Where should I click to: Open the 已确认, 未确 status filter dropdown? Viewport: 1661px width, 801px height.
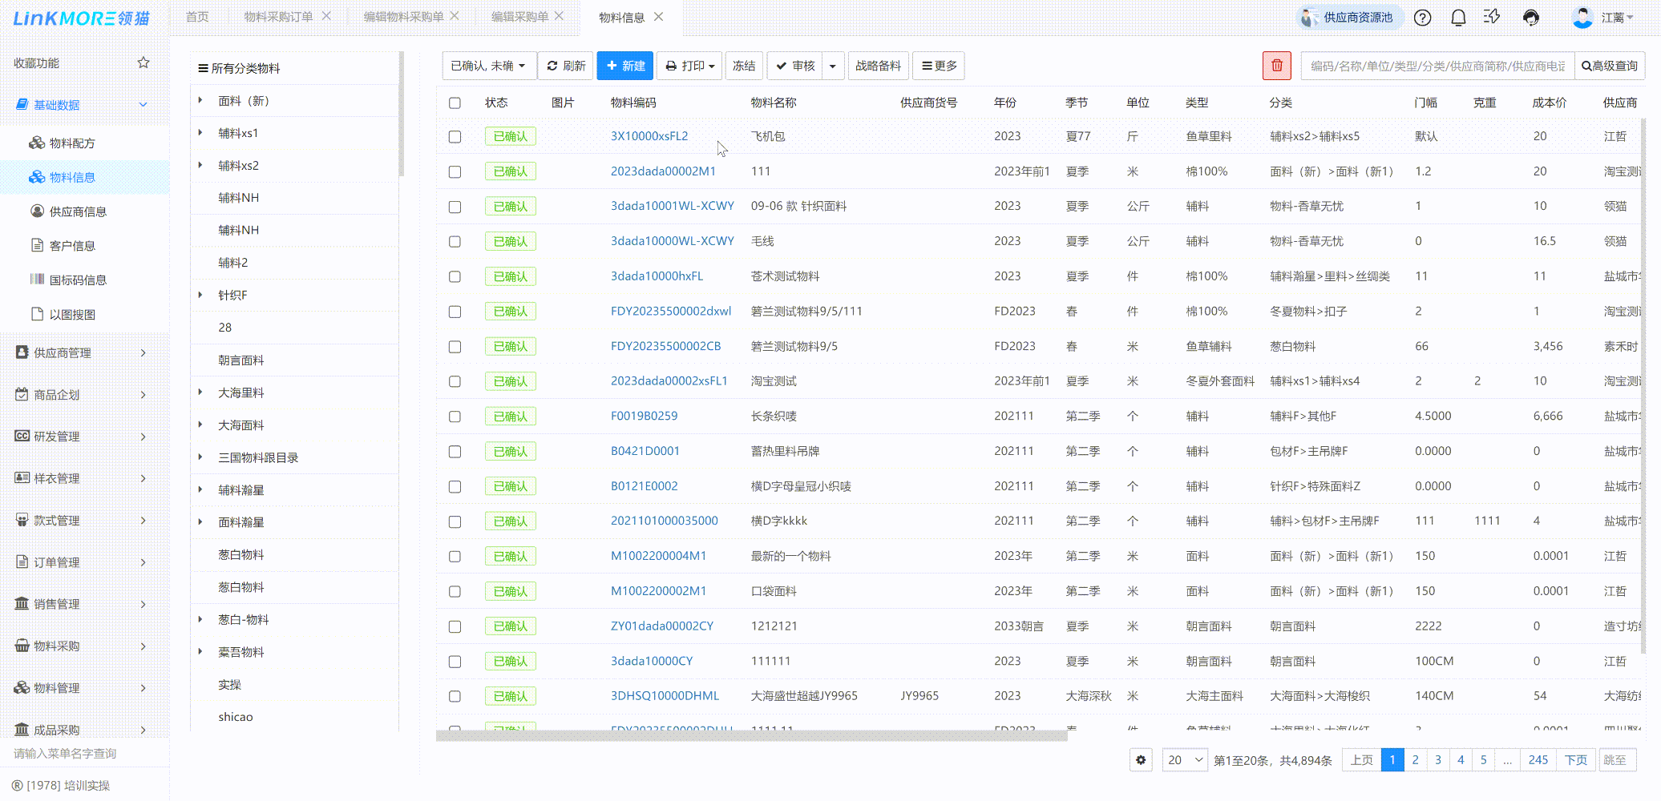(x=487, y=66)
